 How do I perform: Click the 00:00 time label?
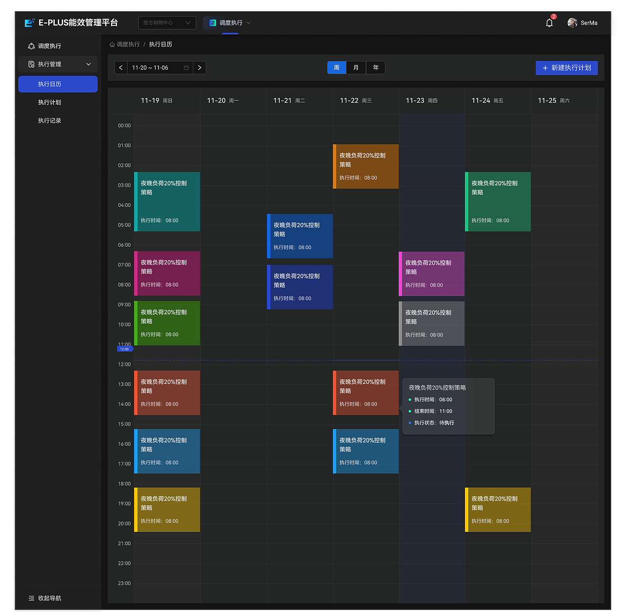click(124, 126)
